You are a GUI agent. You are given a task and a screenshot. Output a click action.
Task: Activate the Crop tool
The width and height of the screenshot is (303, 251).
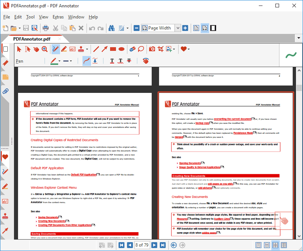[x=161, y=49]
